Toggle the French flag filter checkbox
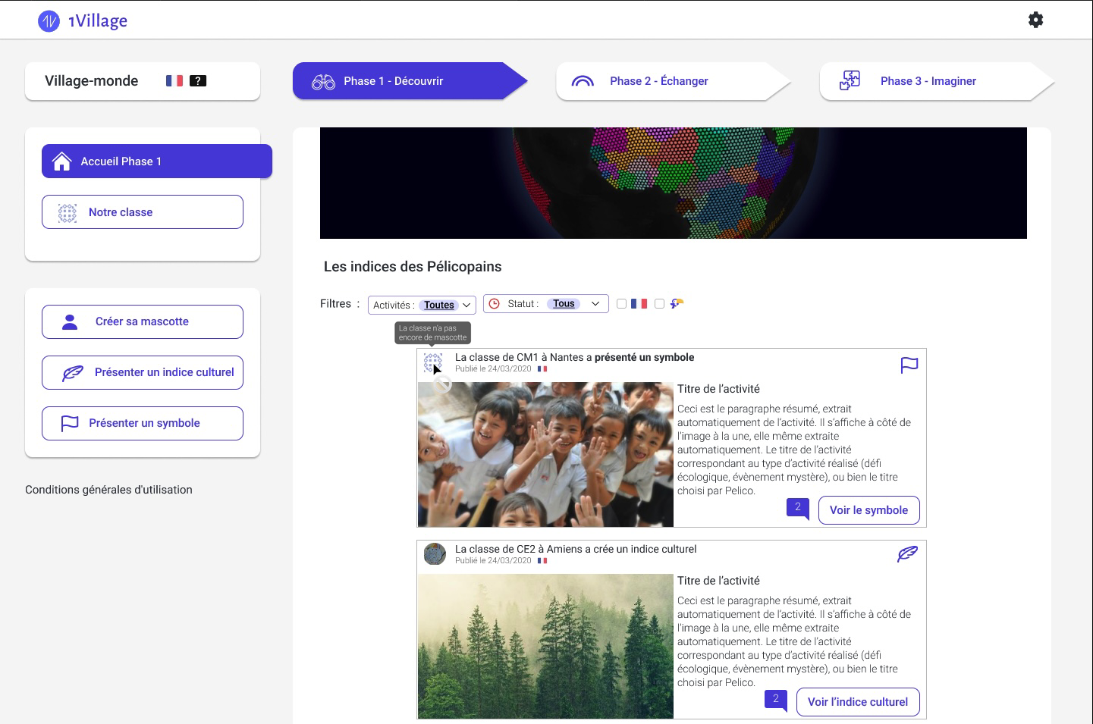This screenshot has width=1093, height=724. pos(621,303)
